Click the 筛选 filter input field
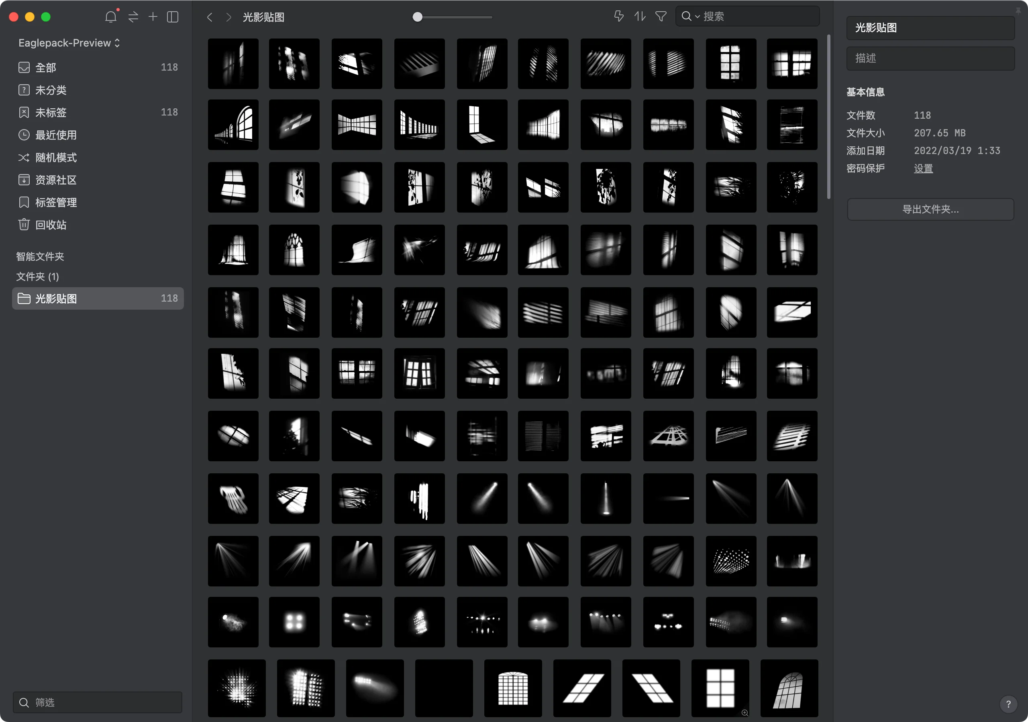 tap(98, 702)
